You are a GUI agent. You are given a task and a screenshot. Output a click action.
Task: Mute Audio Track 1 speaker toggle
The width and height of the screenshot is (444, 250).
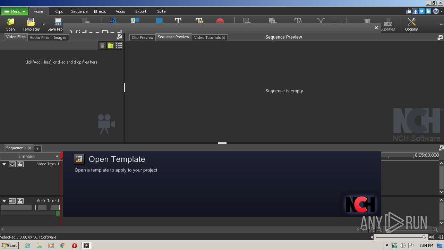(12, 201)
